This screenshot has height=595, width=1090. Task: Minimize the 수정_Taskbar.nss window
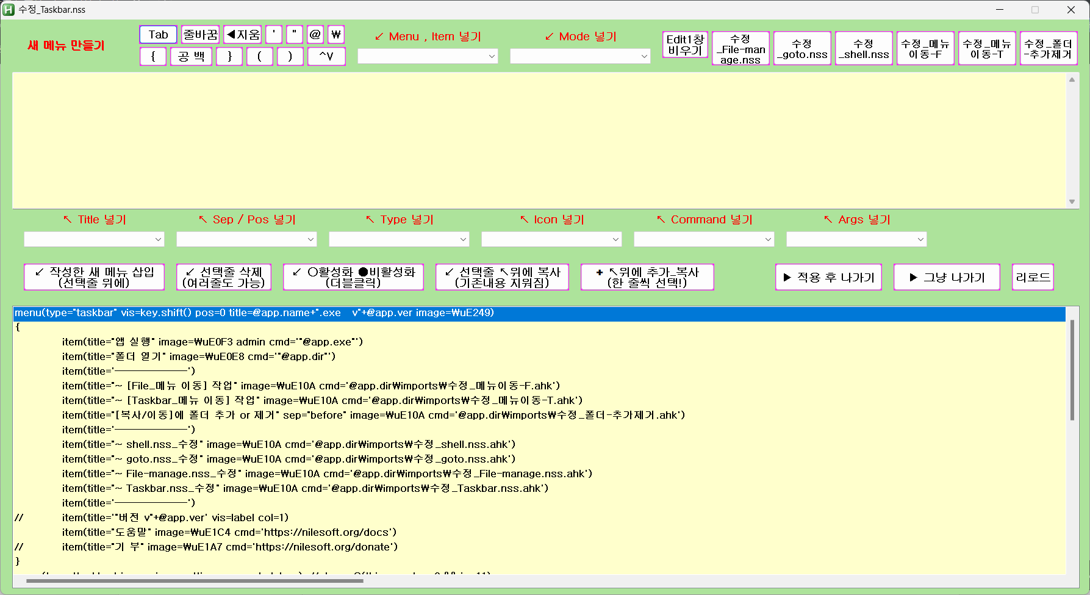click(1000, 10)
